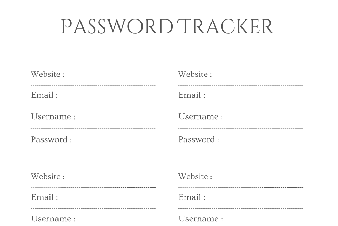Select the Website label in lower-right entry
338x226 pixels.
195,177
